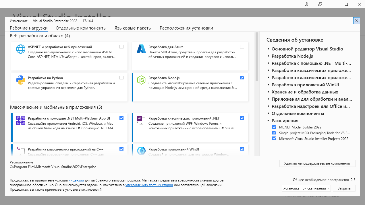Expand 'Разработка надстроек для Office' details
The height and width of the screenshot is (205, 365).
(268, 106)
